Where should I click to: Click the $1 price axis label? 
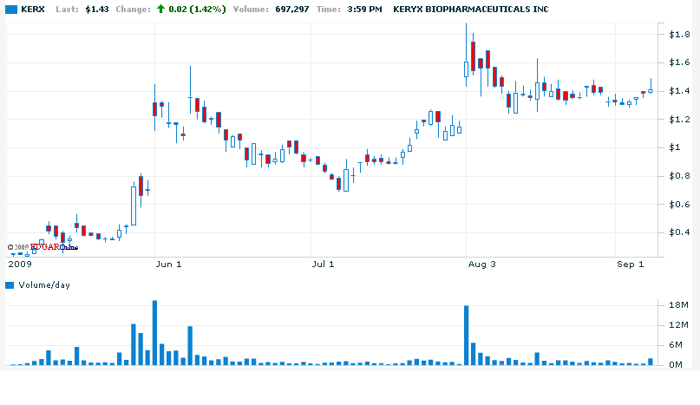tap(675, 147)
